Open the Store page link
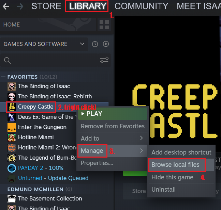221x210 pixels. coord(139,191)
